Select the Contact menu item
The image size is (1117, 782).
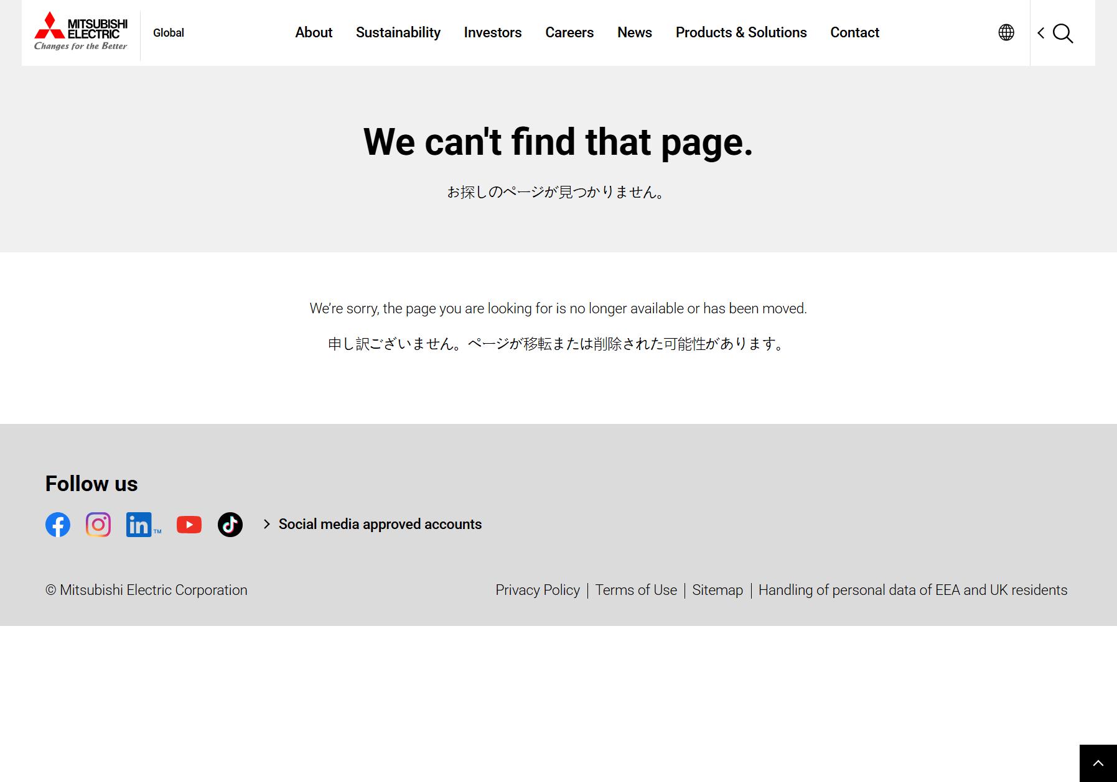click(855, 32)
